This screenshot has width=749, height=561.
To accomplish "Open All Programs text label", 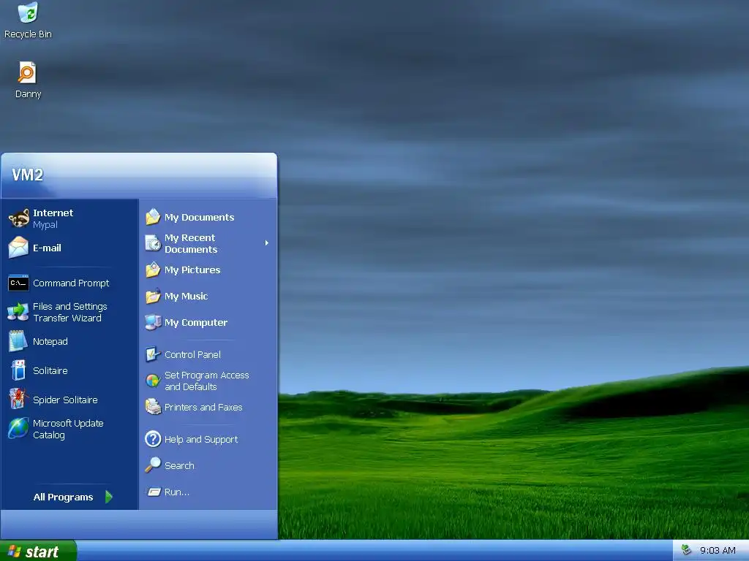I will pyautogui.click(x=63, y=497).
